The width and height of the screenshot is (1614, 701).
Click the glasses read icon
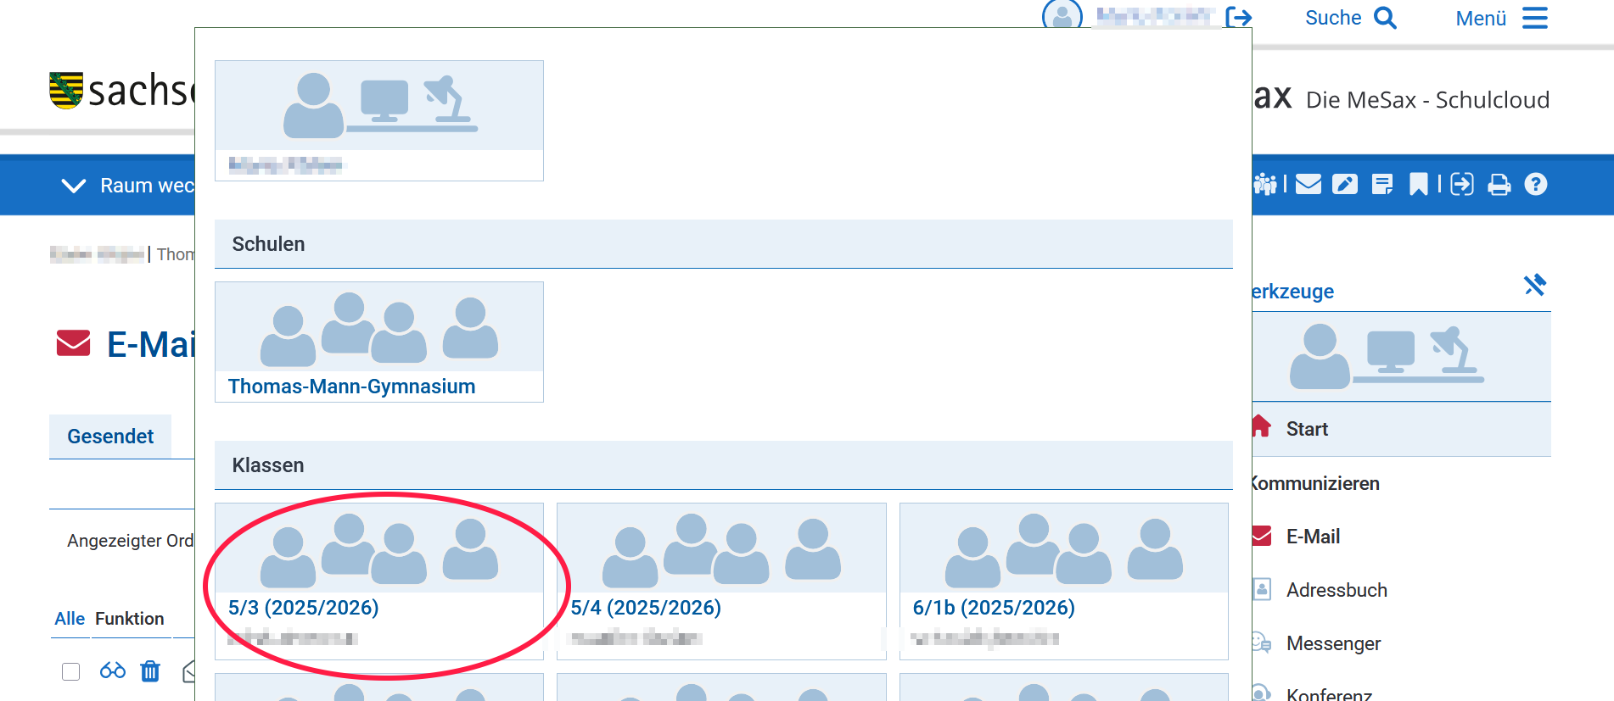[x=113, y=671]
